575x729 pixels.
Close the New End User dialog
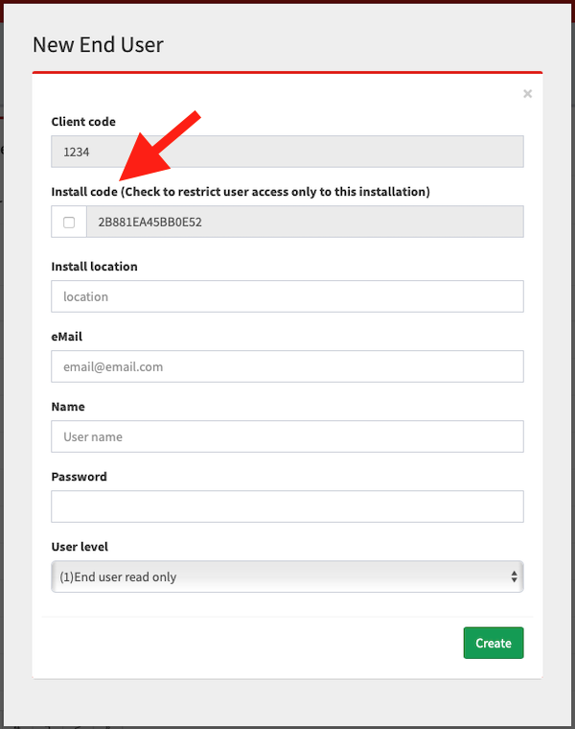pyautogui.click(x=527, y=94)
